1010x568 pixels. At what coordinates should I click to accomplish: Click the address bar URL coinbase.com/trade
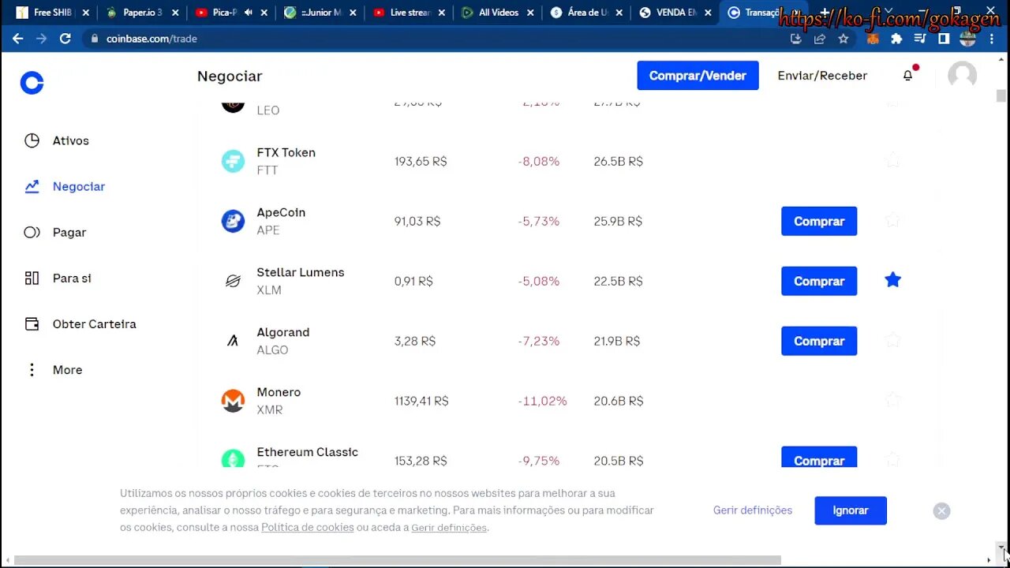[151, 39]
